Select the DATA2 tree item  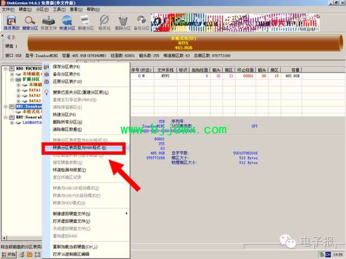point(35,96)
